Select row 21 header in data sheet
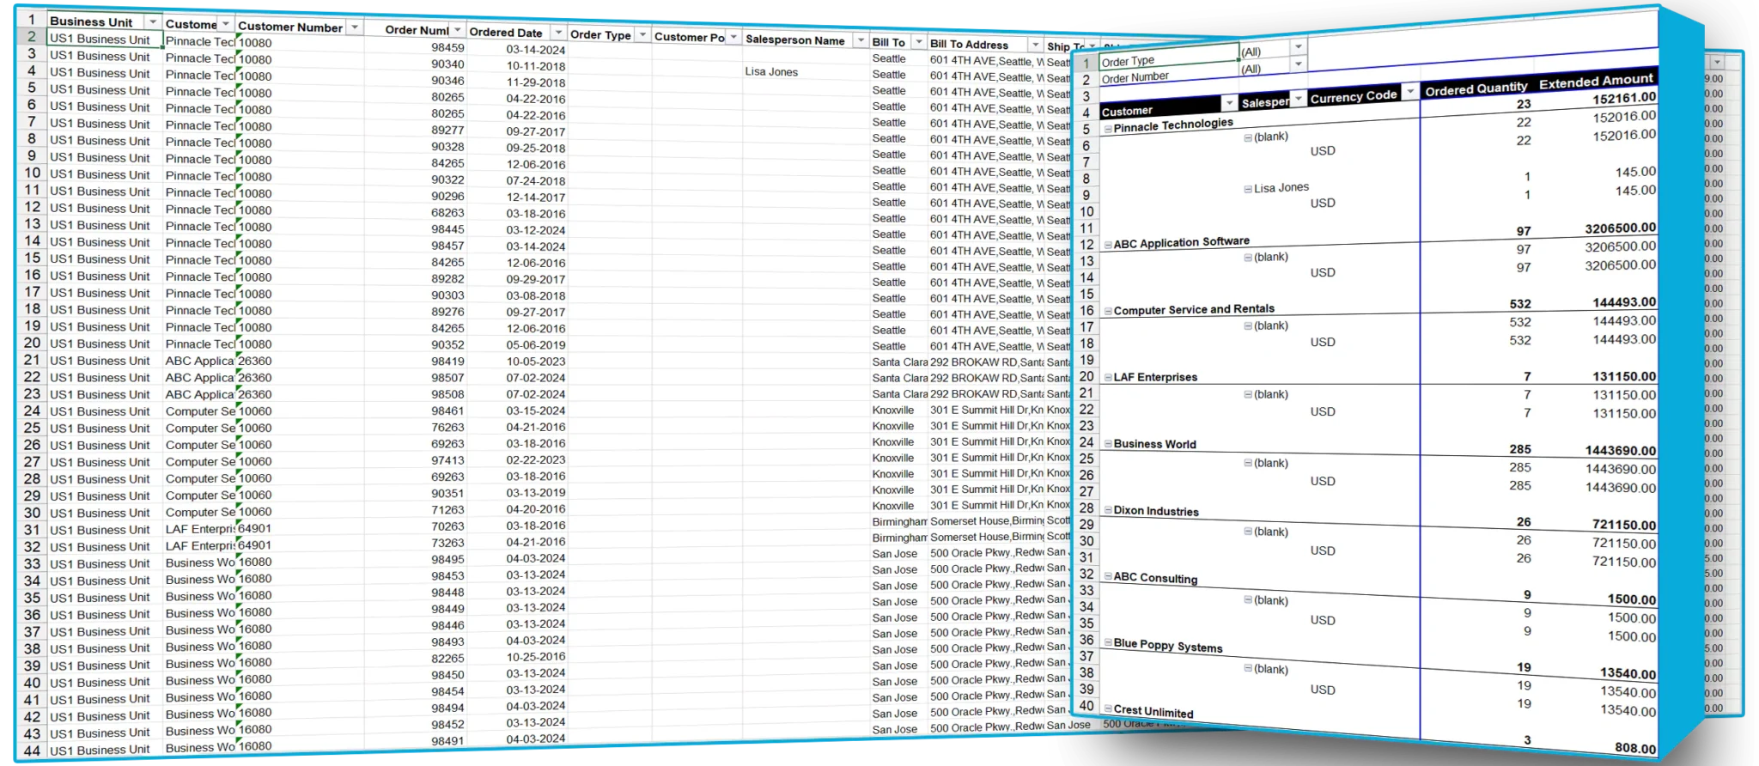The image size is (1759, 766). click(32, 360)
